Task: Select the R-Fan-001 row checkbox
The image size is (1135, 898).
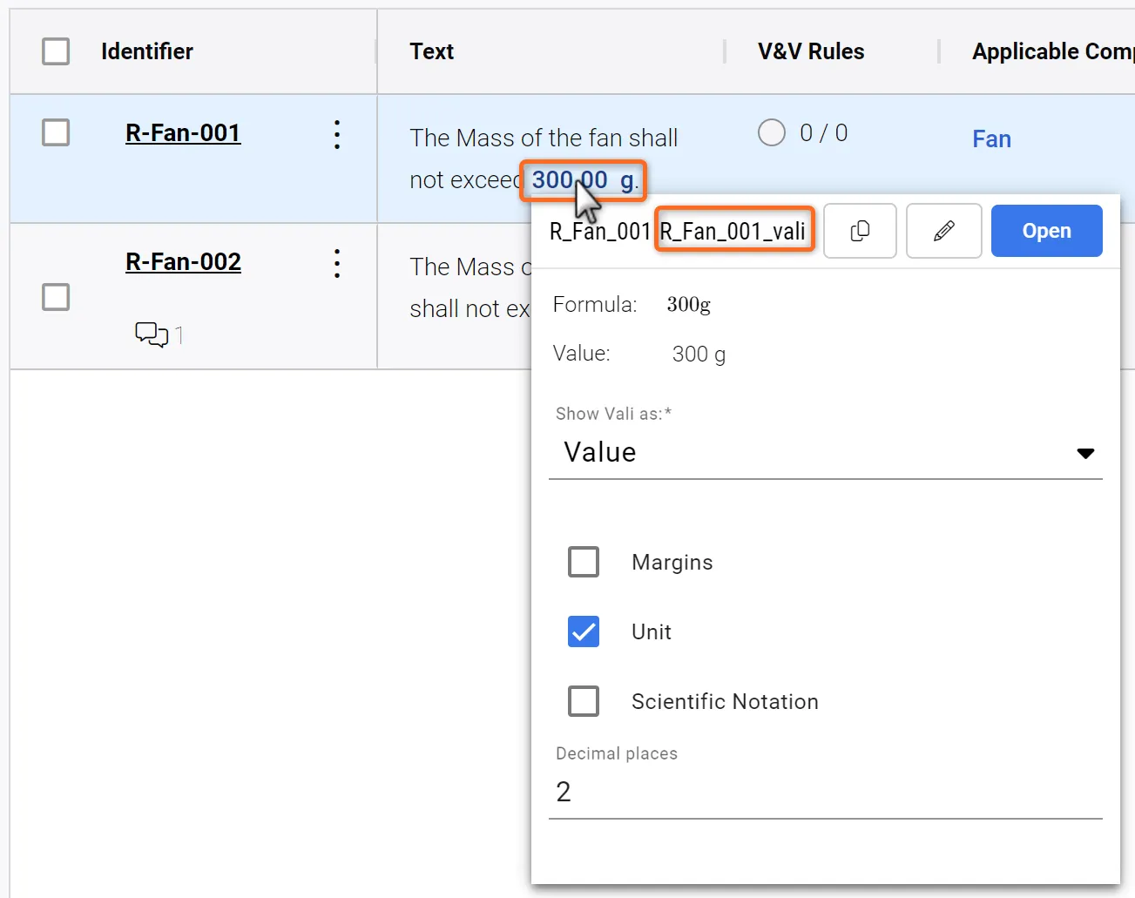Action: click(x=56, y=133)
